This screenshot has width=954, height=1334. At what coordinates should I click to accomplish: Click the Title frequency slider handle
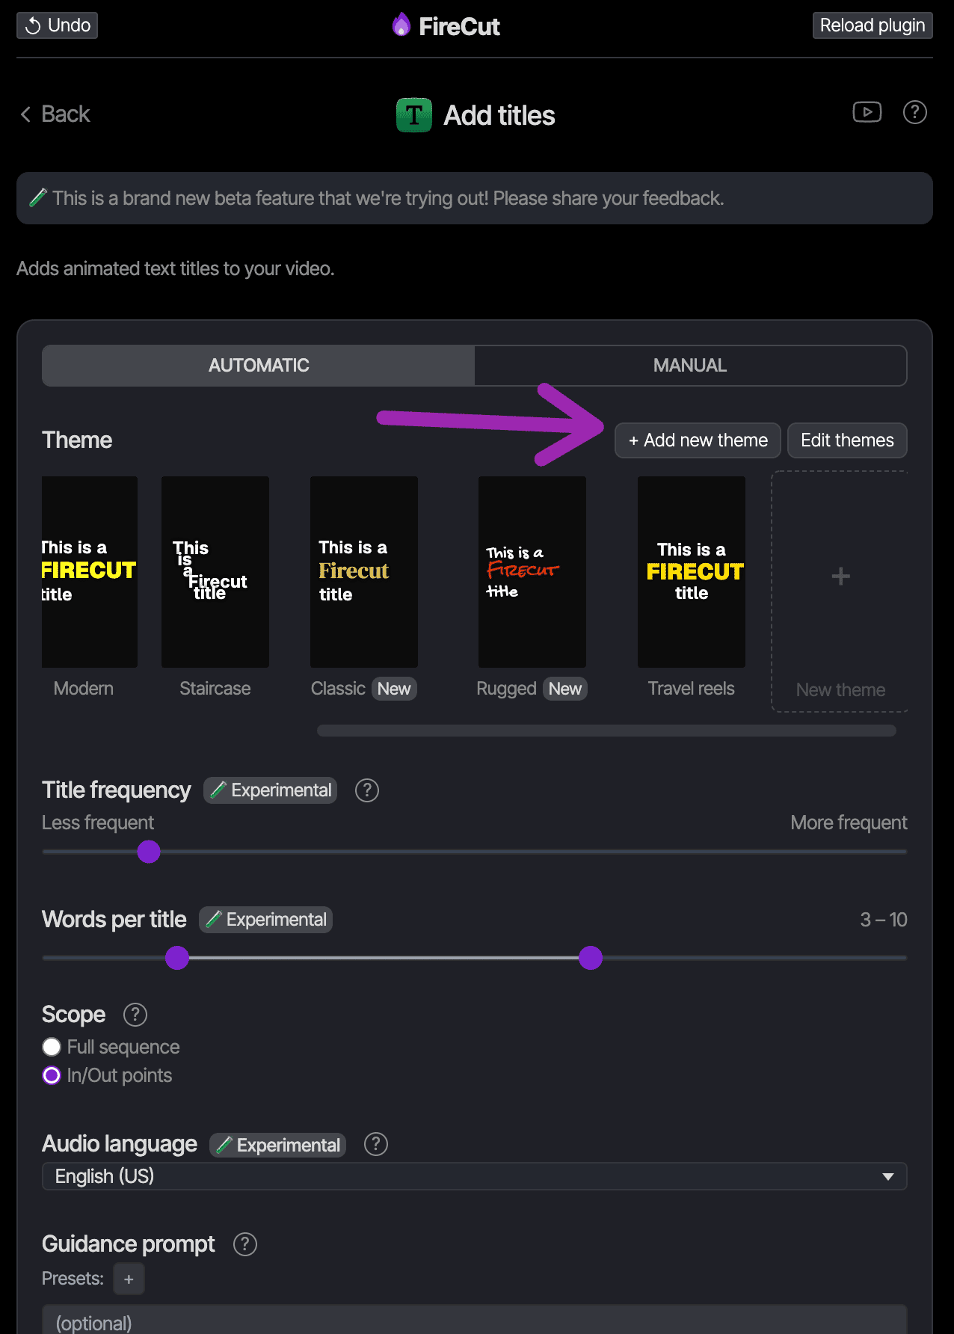149,852
